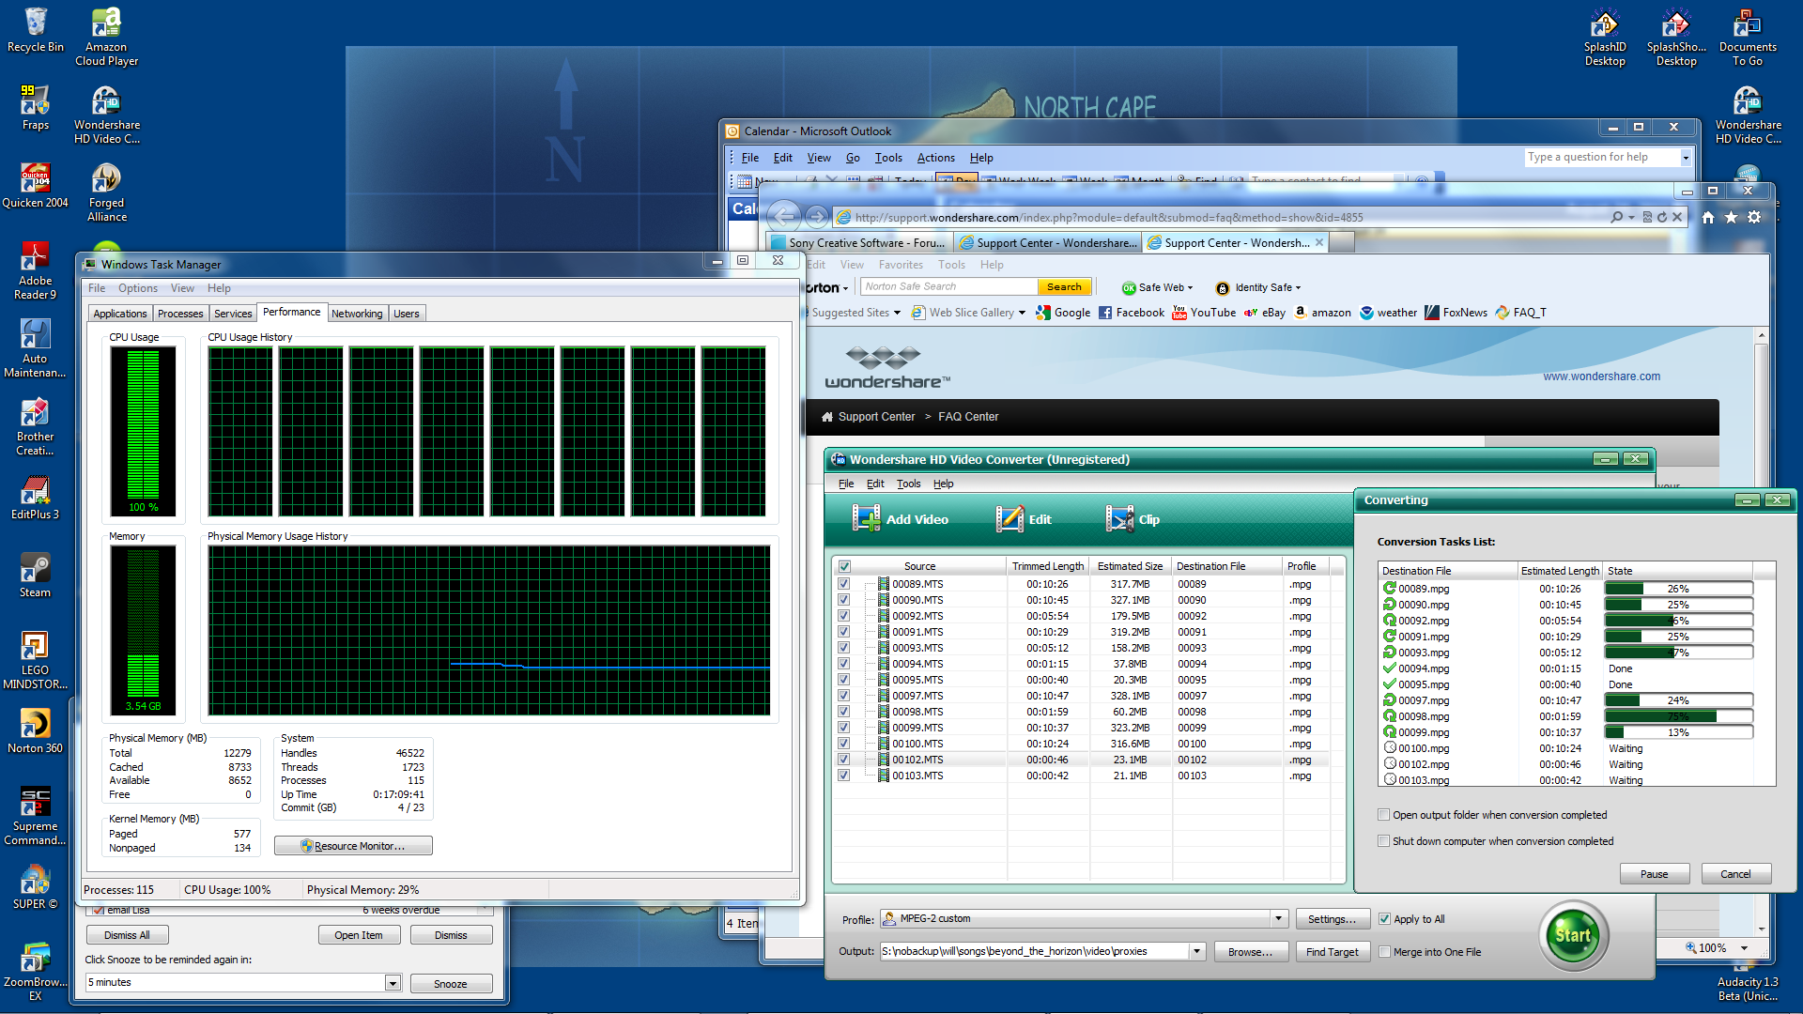Open YouTube favorites bar shortcut
1803x1014 pixels.
pyautogui.click(x=1204, y=313)
